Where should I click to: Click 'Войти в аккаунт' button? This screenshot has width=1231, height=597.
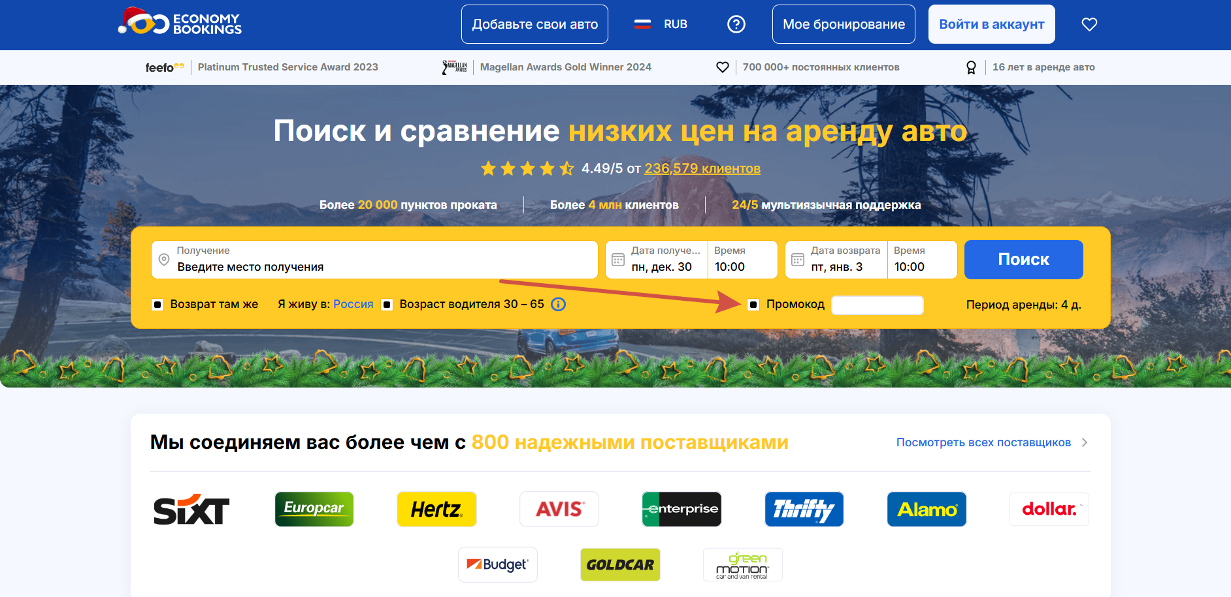[x=991, y=24]
